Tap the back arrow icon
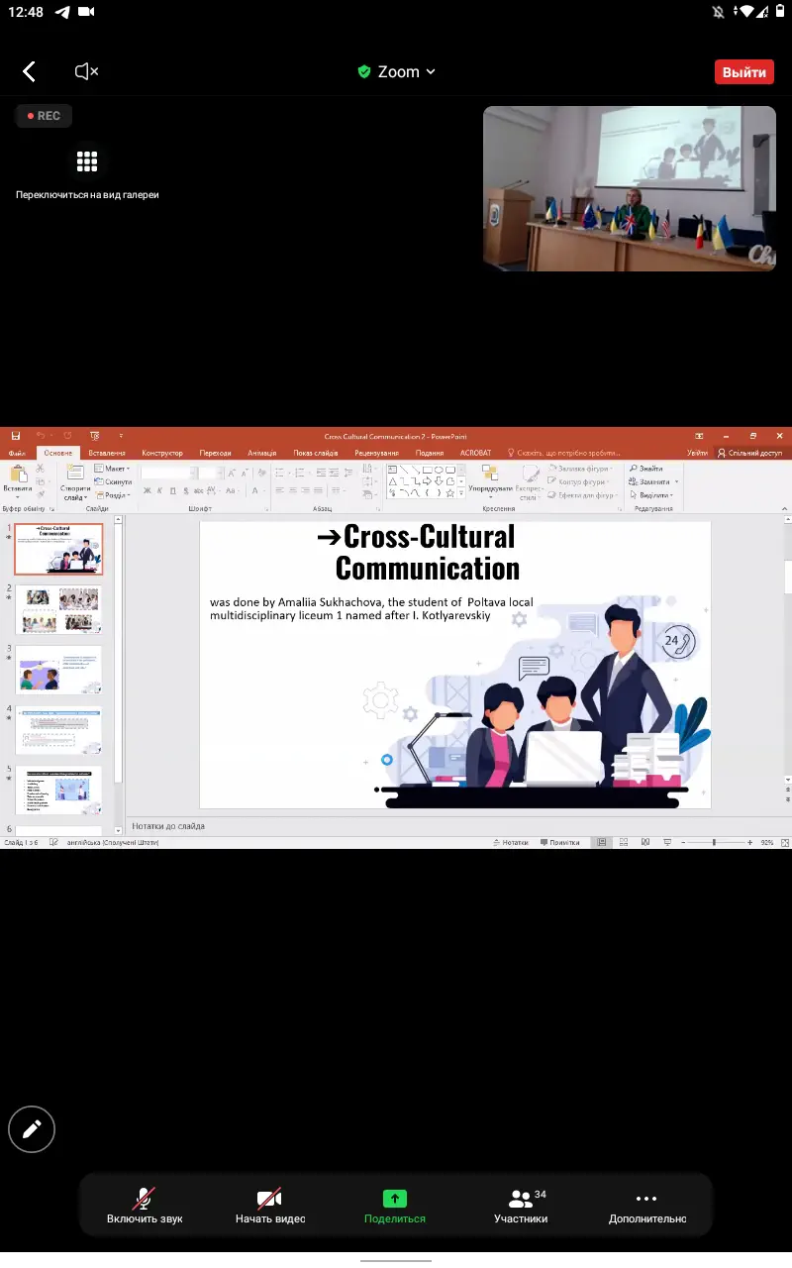 [x=30, y=71]
